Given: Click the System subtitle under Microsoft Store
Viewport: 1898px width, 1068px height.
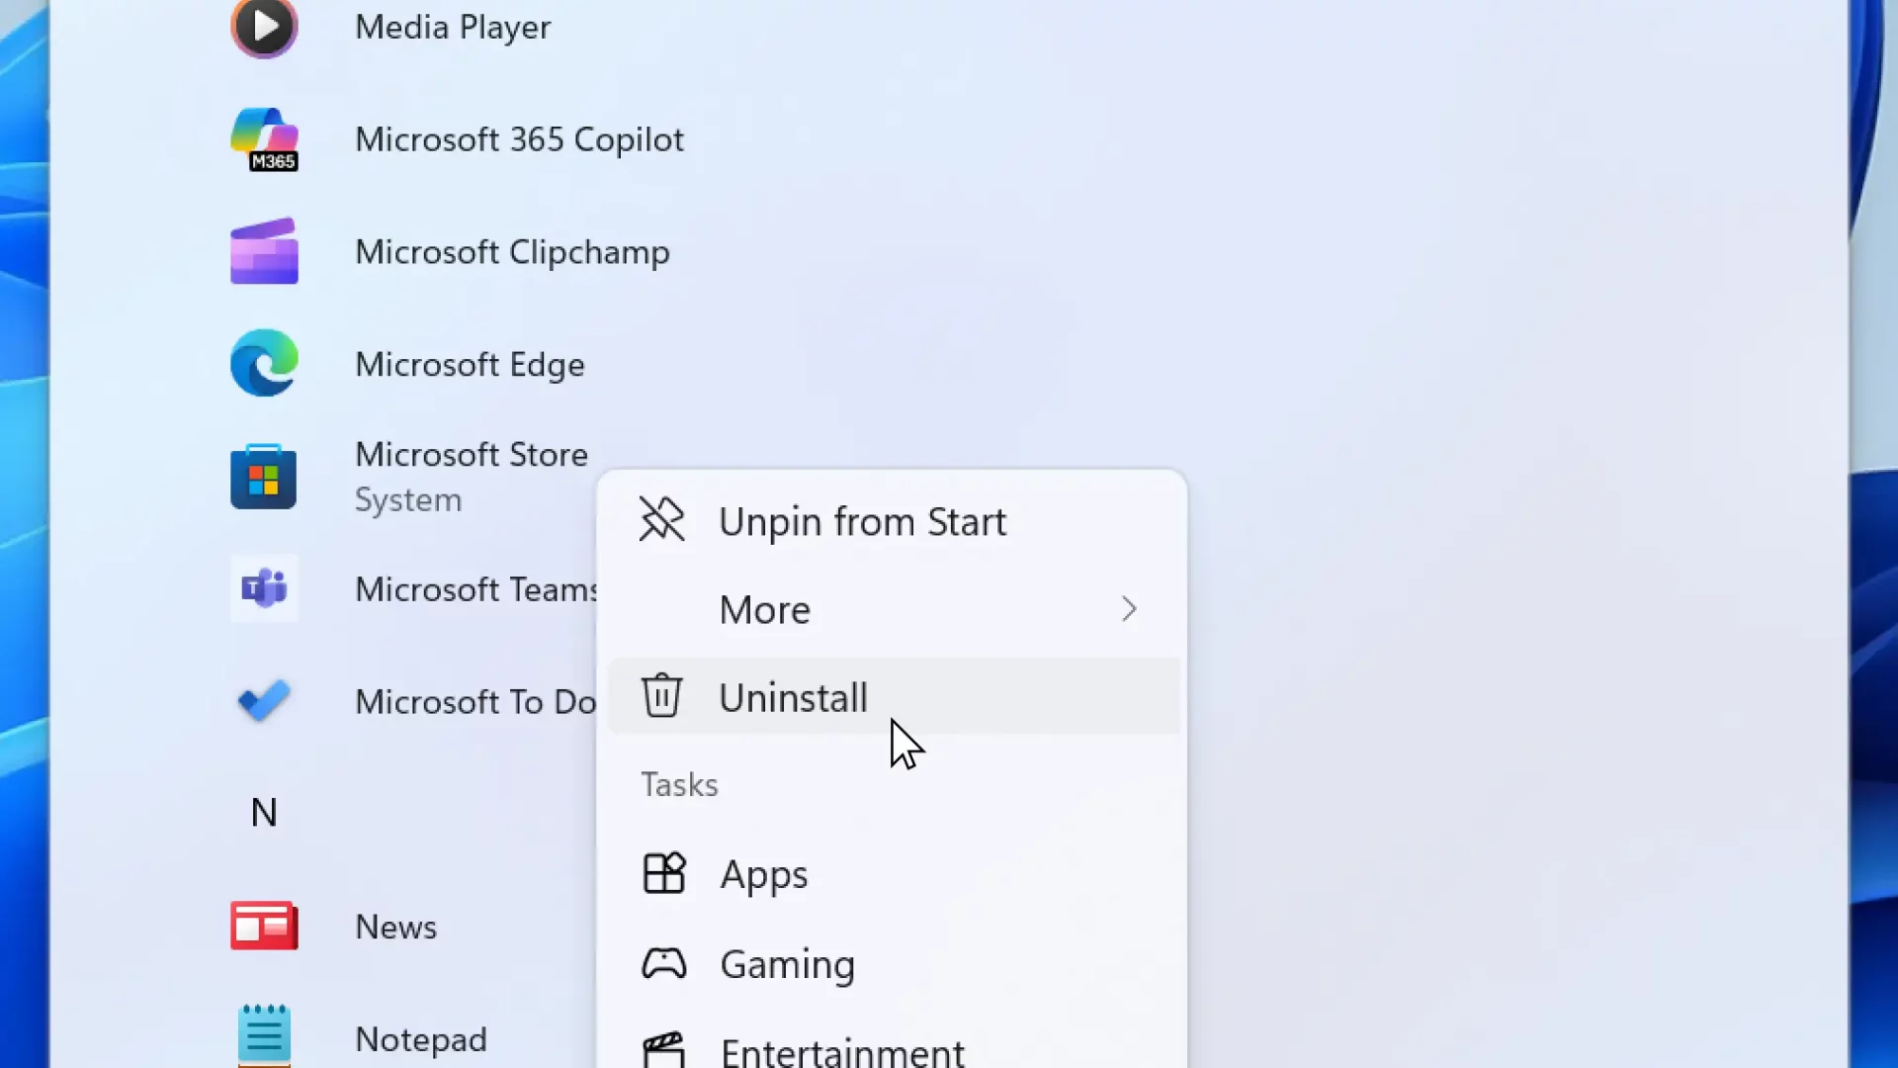Looking at the screenshot, I should tap(408, 500).
